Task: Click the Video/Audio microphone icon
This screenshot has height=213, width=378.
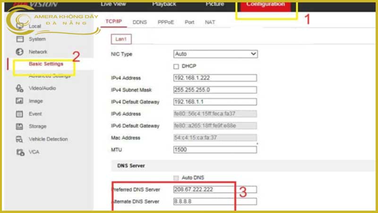Action: click(19, 88)
